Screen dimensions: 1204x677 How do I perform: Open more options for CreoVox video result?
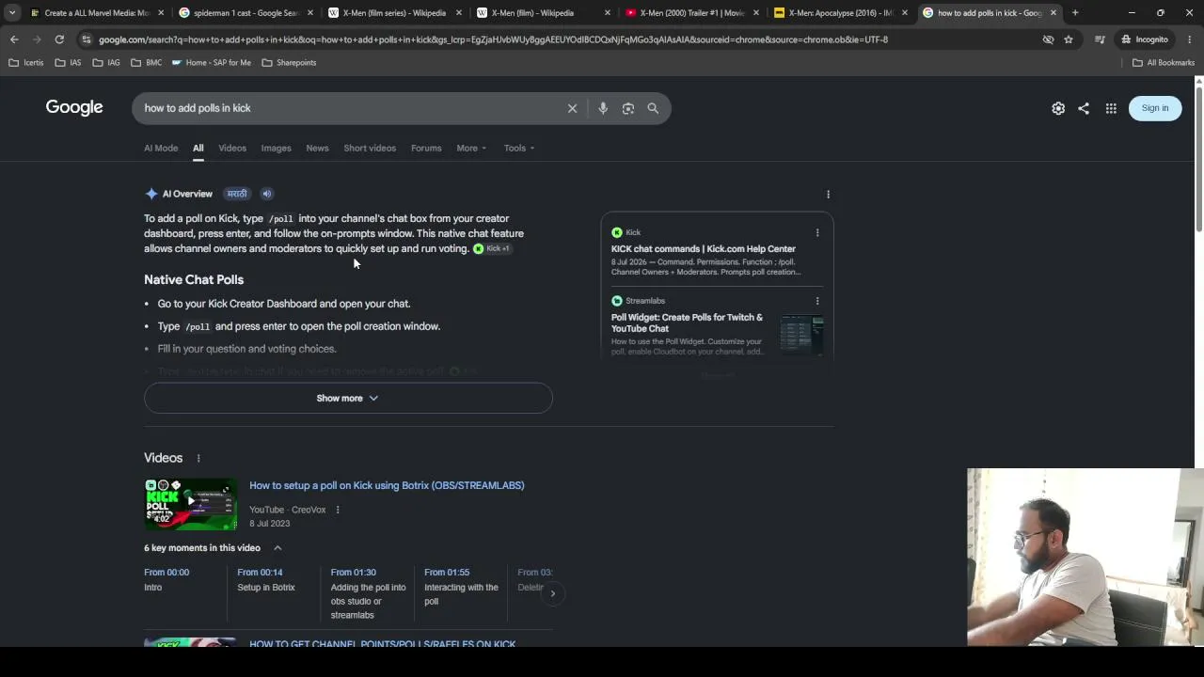pos(338,510)
